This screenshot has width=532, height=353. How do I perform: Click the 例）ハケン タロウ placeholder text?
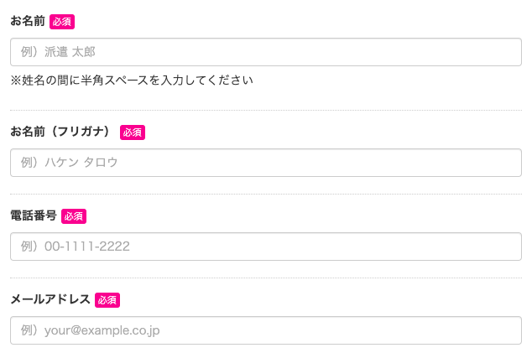[x=70, y=163]
